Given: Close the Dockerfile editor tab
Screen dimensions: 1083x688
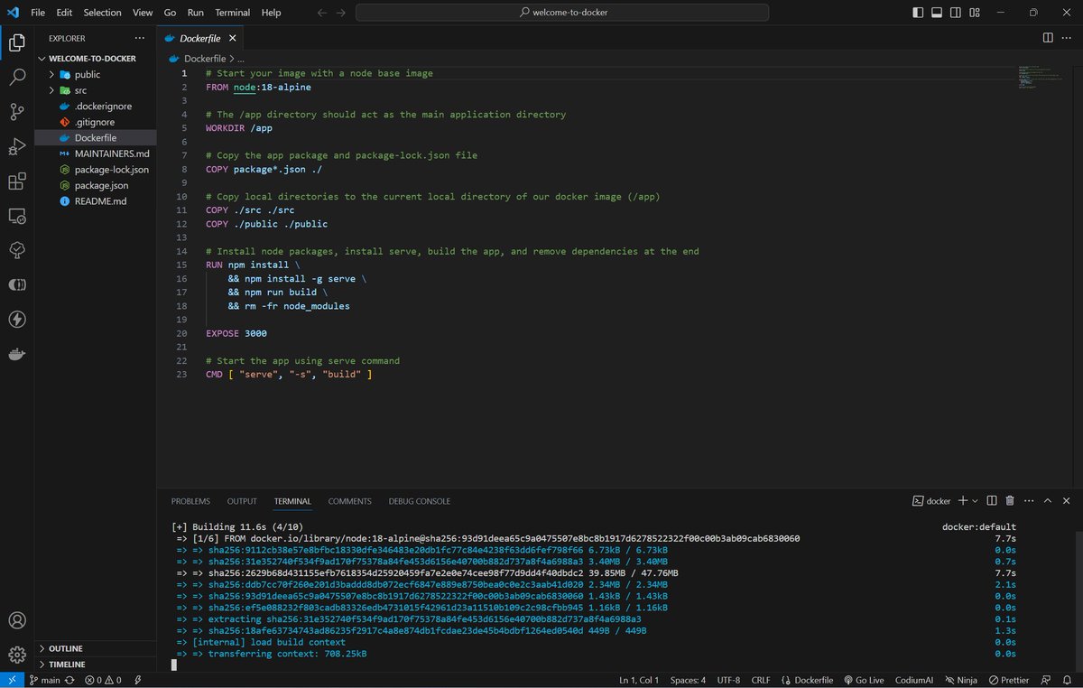Looking at the screenshot, I should (232, 38).
